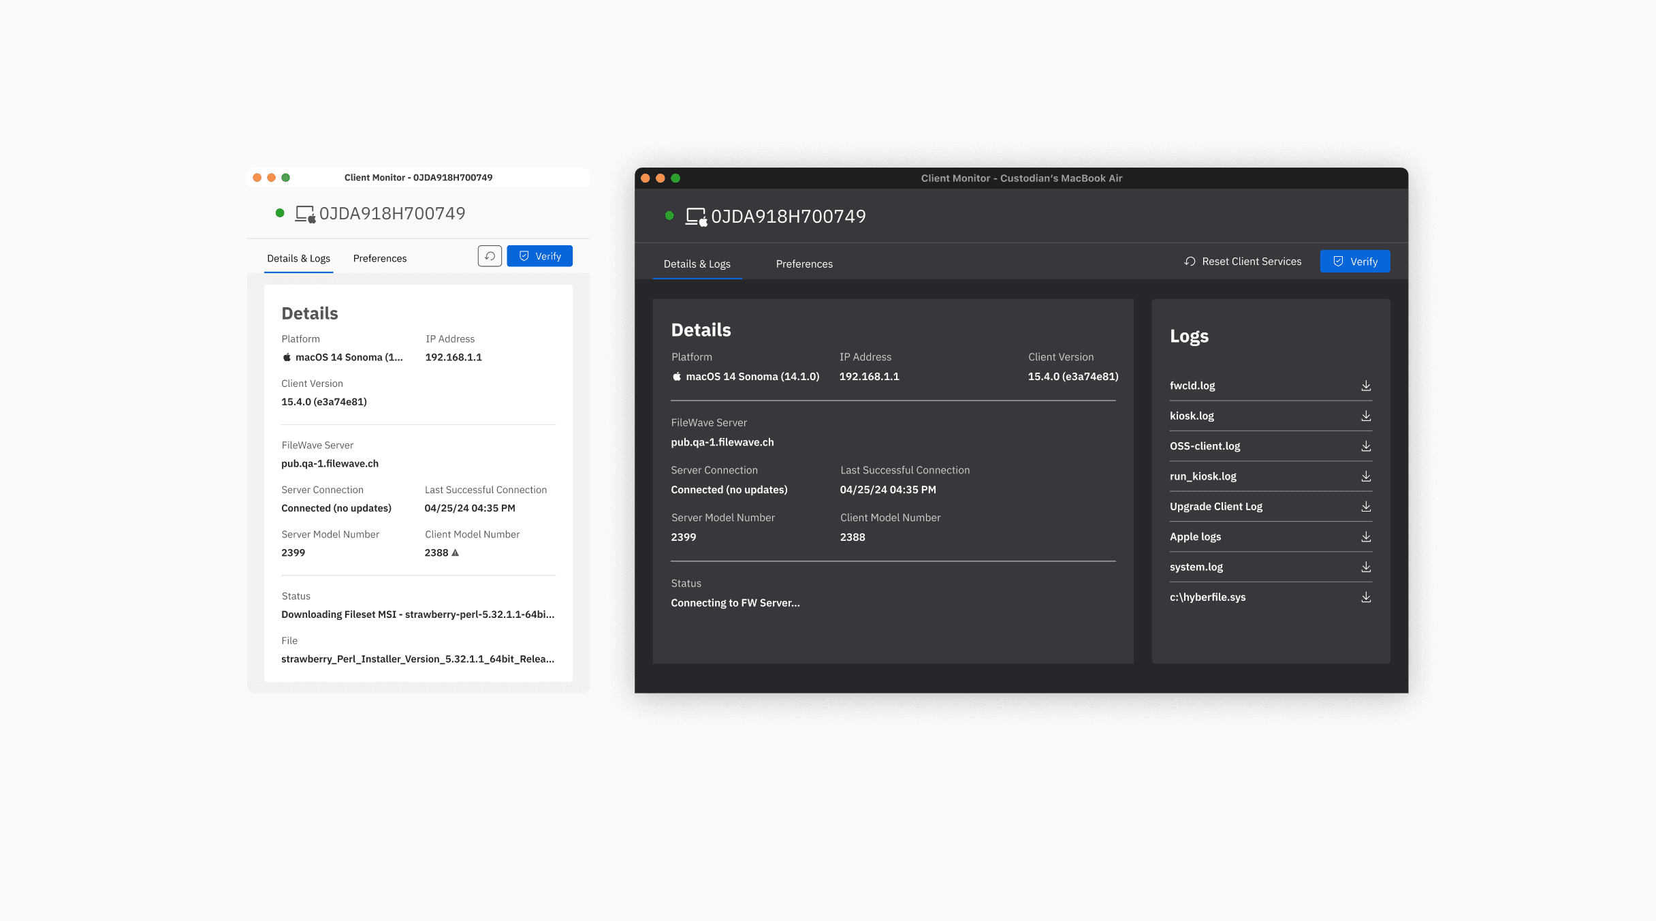Open Preferences tab in the dark window
Image resolution: width=1656 pixels, height=921 pixels.
(x=804, y=264)
